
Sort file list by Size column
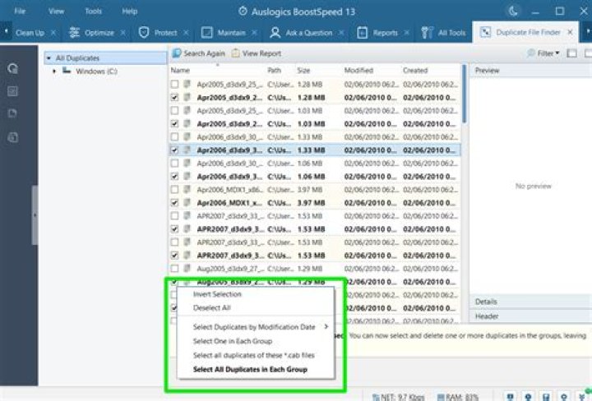[x=303, y=71]
